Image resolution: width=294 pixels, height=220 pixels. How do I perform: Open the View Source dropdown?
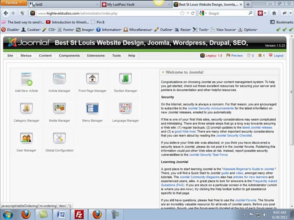coord(223,30)
